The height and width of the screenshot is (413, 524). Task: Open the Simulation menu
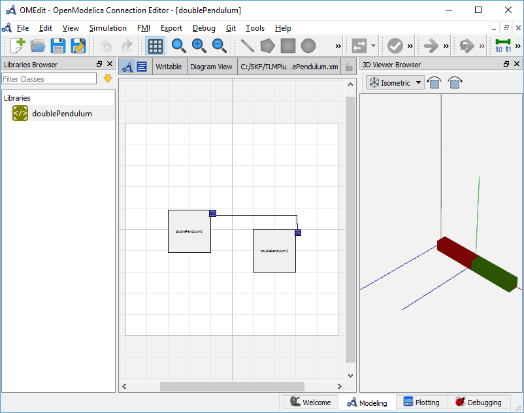click(107, 28)
